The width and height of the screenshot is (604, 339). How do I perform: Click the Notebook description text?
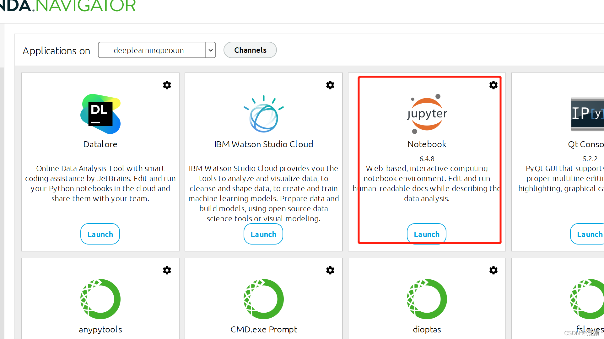pos(427,184)
